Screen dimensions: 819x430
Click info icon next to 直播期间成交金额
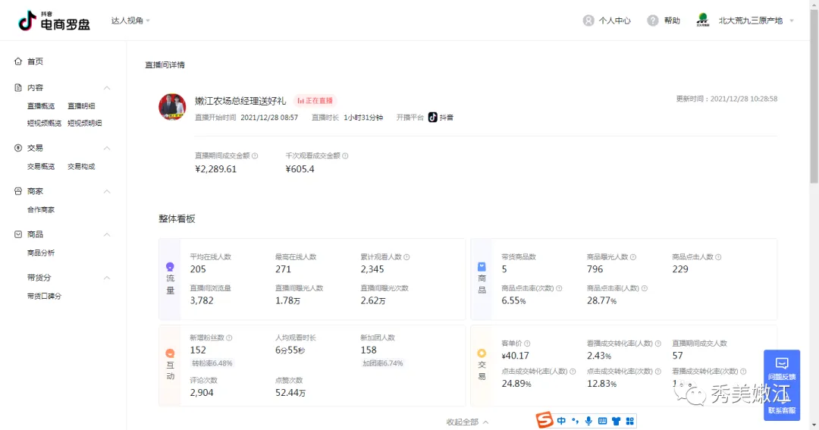tap(255, 155)
